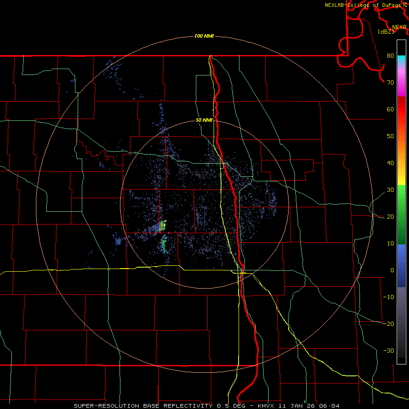
Task: Click the "50 NMI" range ring label
Action: (204, 120)
